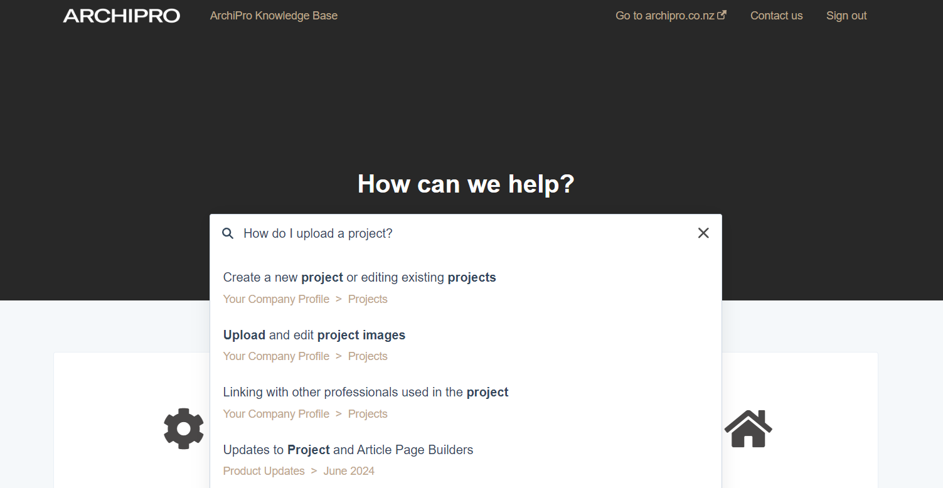
Task: Click the search magnifier icon
Action: click(228, 233)
